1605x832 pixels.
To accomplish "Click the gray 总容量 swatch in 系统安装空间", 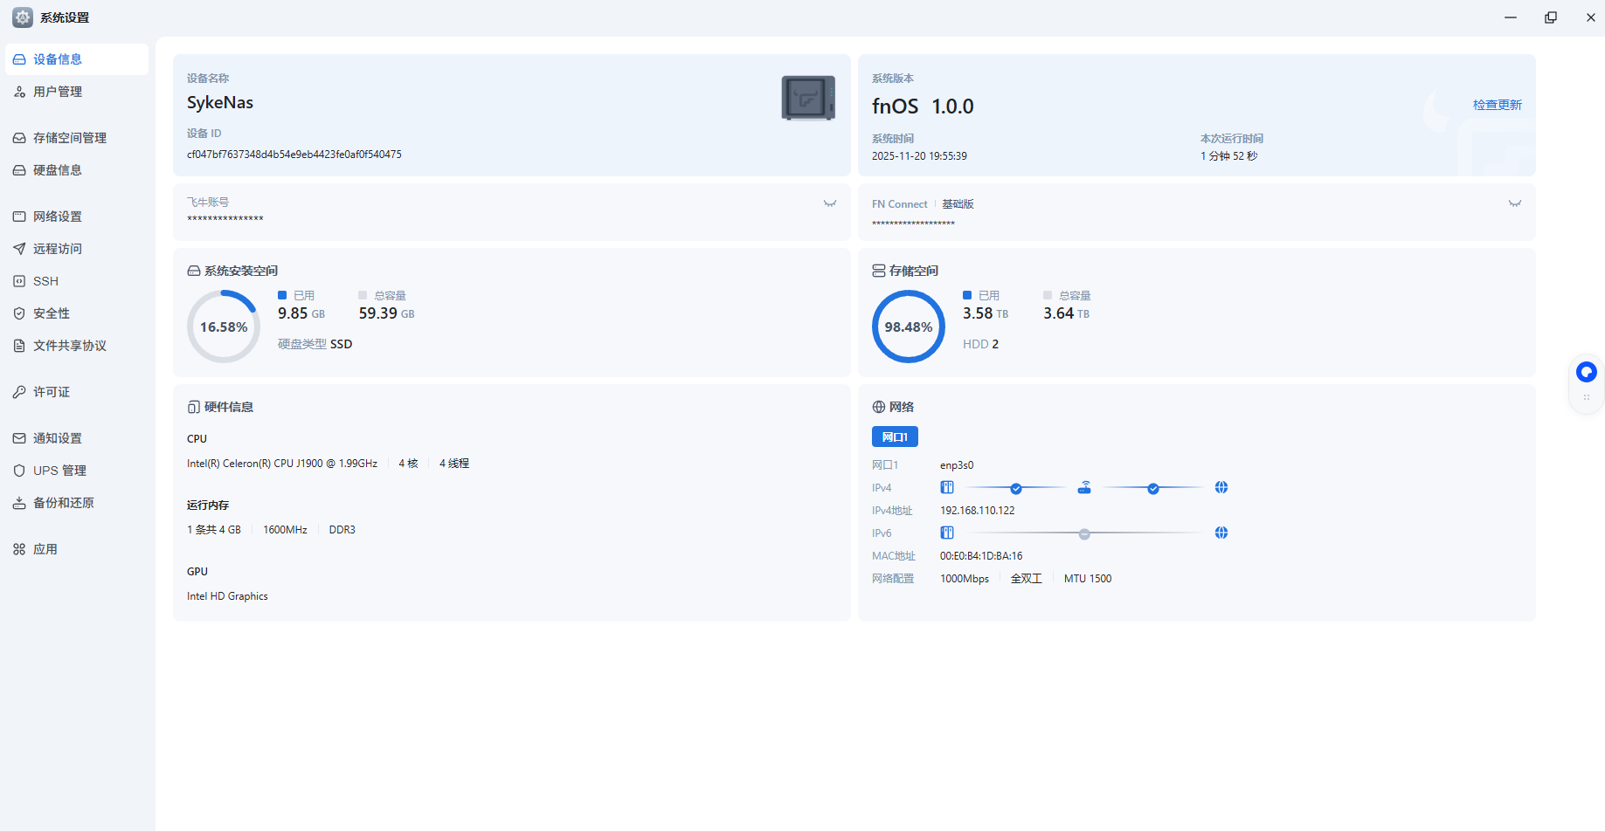I will pyautogui.click(x=363, y=295).
